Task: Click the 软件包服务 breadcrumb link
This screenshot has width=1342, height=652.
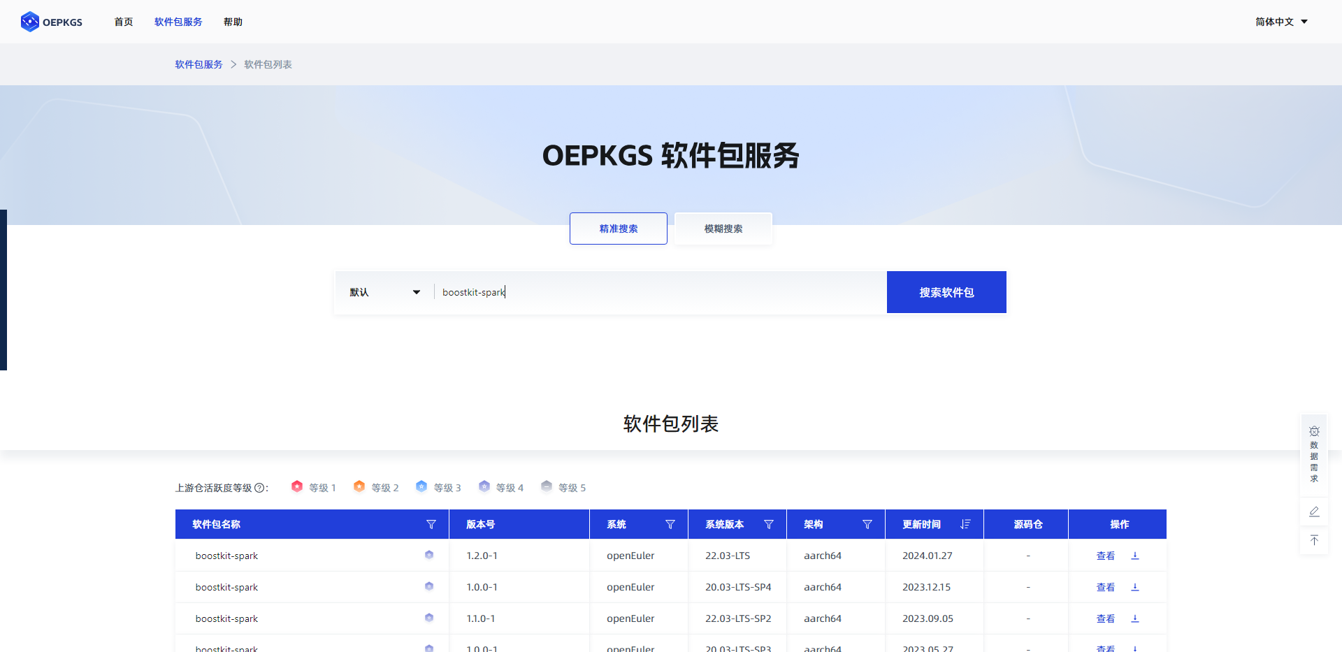Action: pyautogui.click(x=199, y=64)
